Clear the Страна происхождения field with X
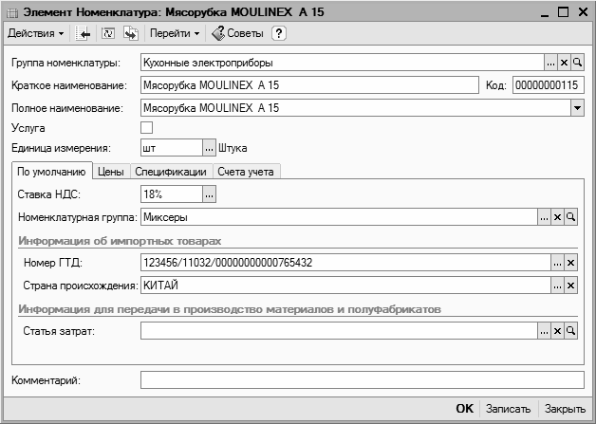Image resolution: width=596 pixels, height=424 pixels. (x=570, y=286)
